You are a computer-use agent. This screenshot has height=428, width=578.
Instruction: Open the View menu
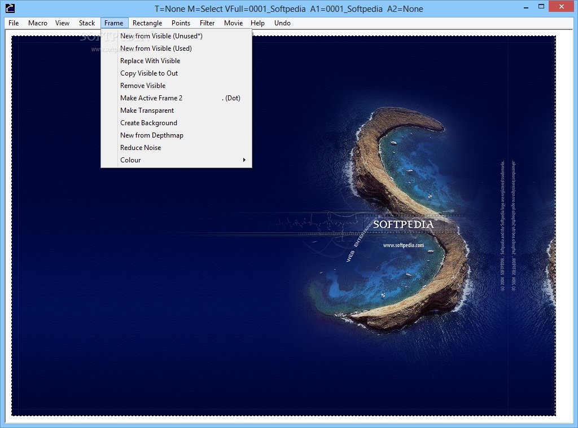point(62,23)
